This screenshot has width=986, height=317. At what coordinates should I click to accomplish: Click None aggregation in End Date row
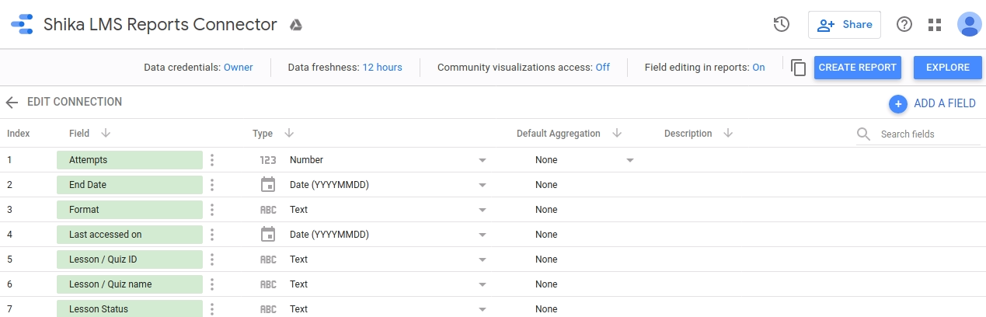pos(546,185)
